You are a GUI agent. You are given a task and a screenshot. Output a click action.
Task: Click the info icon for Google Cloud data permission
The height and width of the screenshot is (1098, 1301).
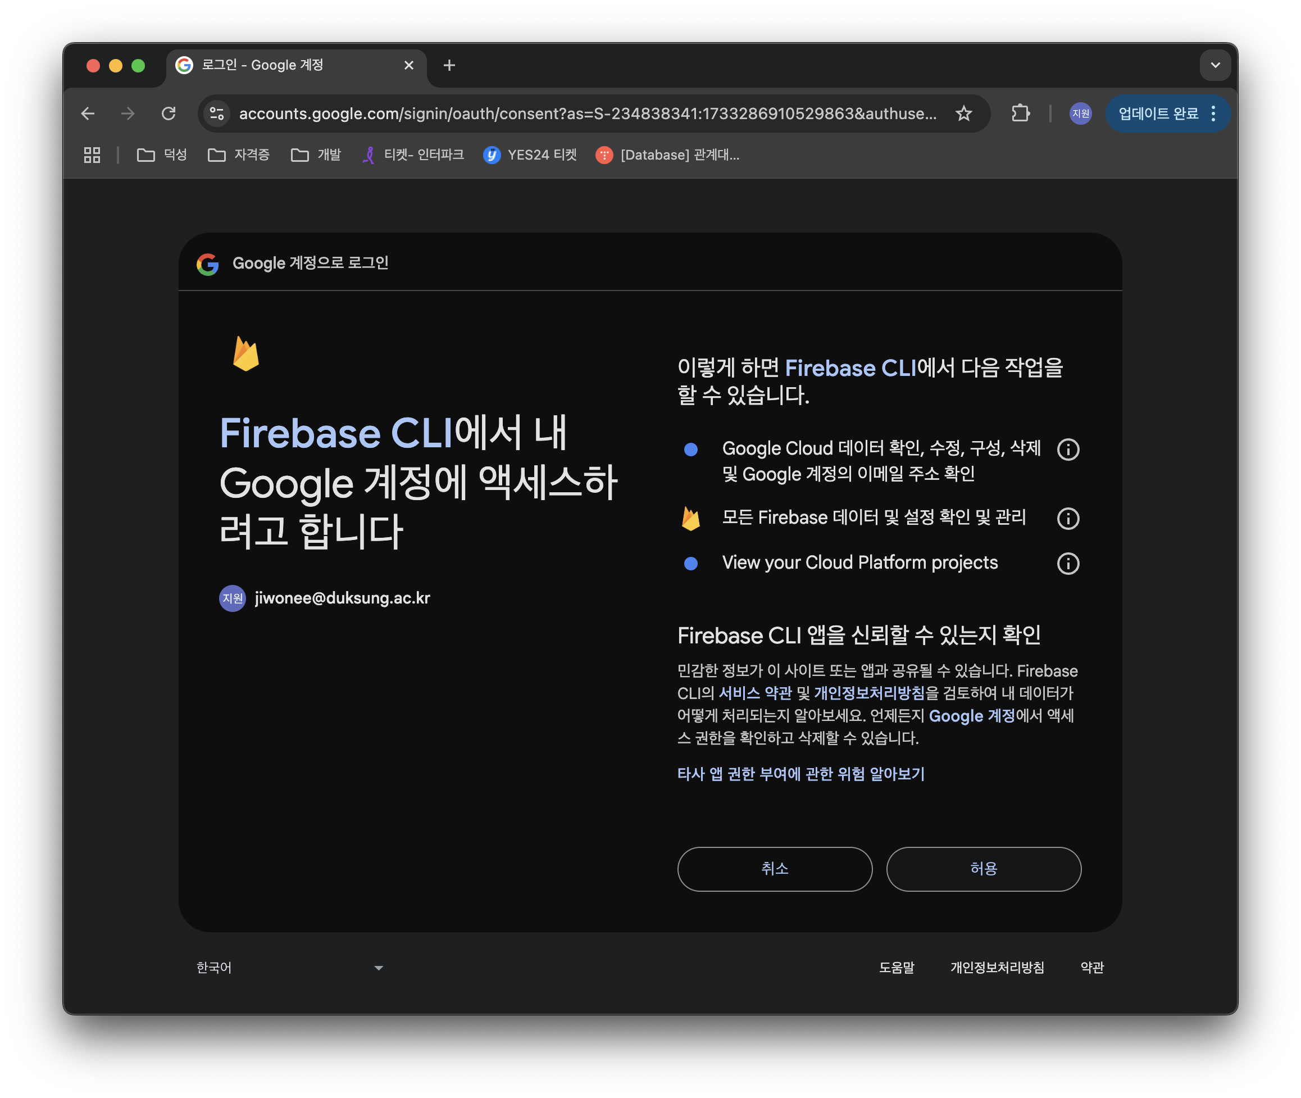click(x=1068, y=450)
